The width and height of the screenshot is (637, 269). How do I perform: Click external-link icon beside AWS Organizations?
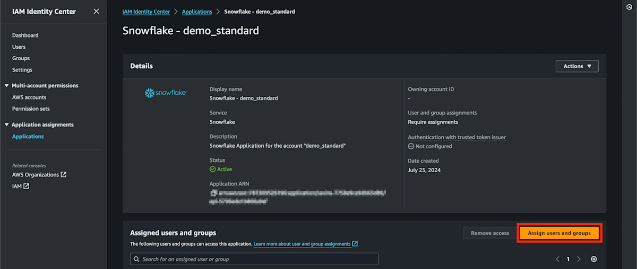click(64, 175)
